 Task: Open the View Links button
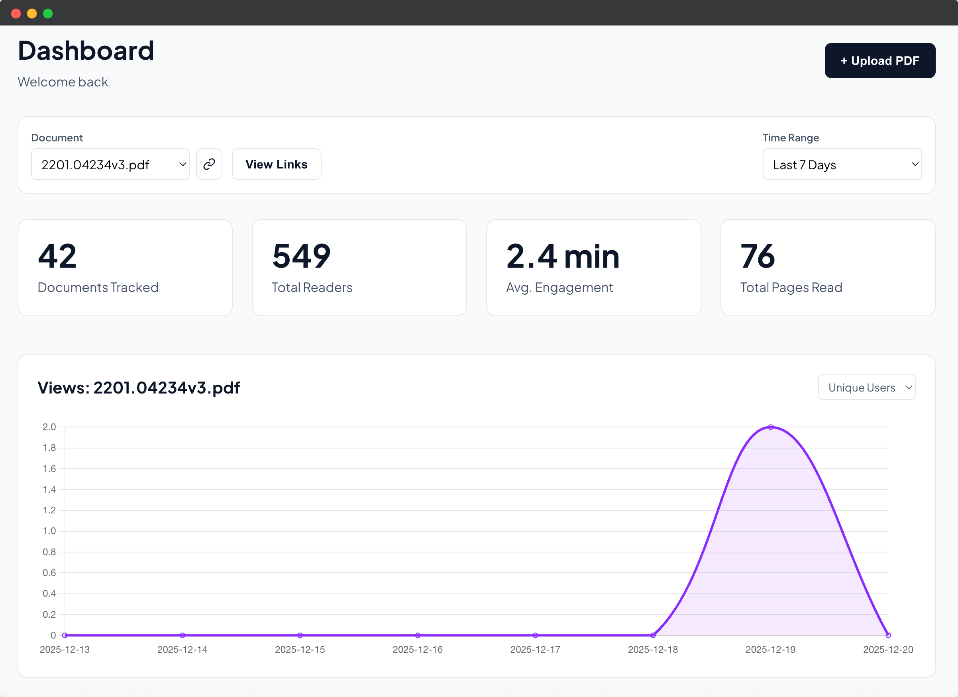pos(276,164)
